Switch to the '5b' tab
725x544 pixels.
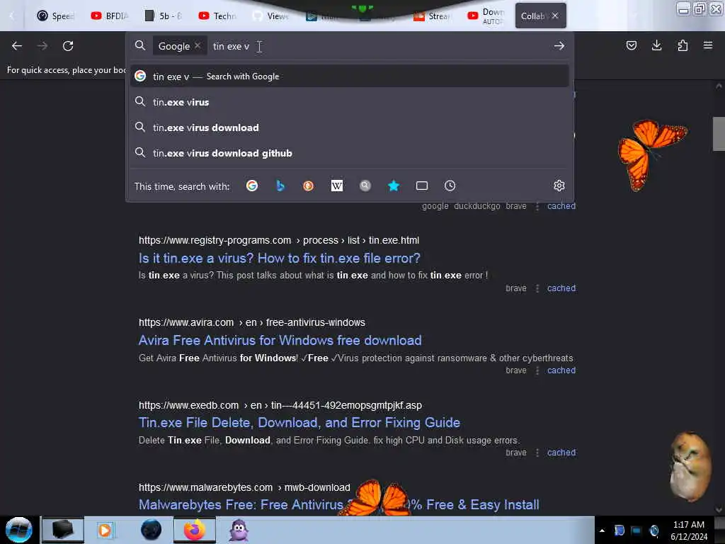(164, 16)
